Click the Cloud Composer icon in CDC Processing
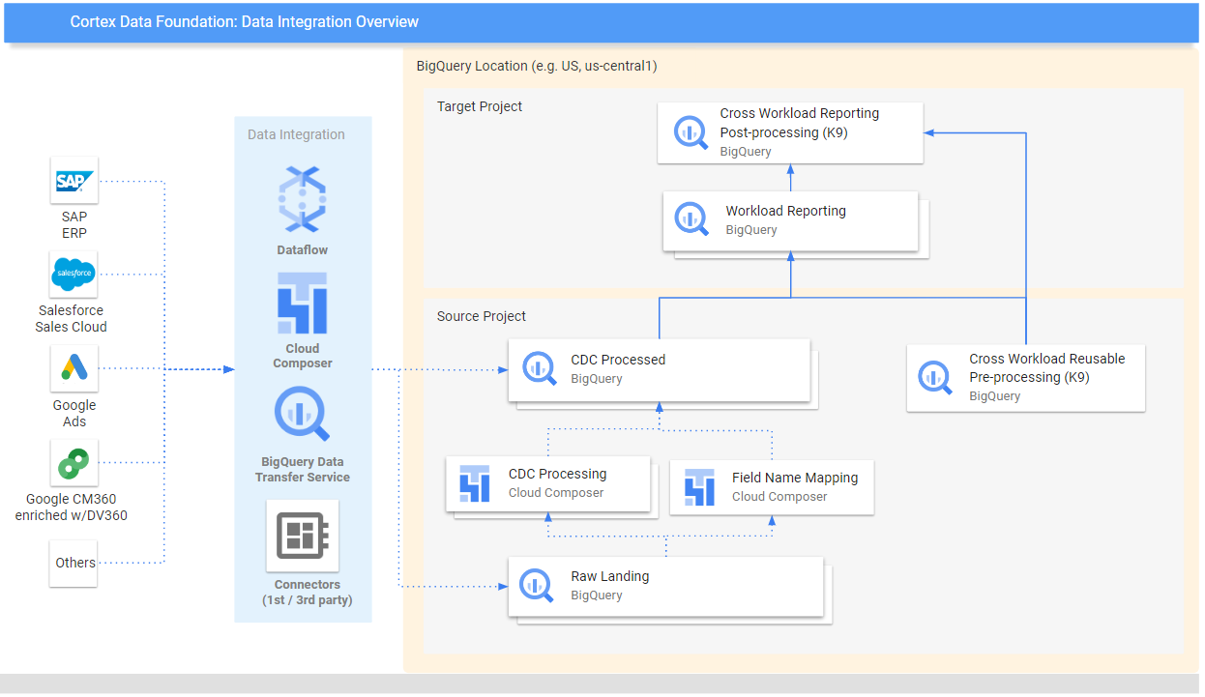 [475, 483]
